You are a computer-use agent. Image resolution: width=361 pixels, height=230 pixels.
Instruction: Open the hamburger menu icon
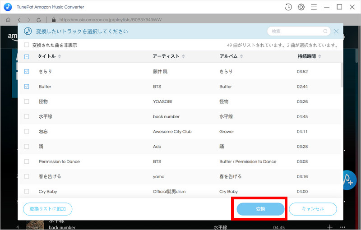(x=314, y=7)
